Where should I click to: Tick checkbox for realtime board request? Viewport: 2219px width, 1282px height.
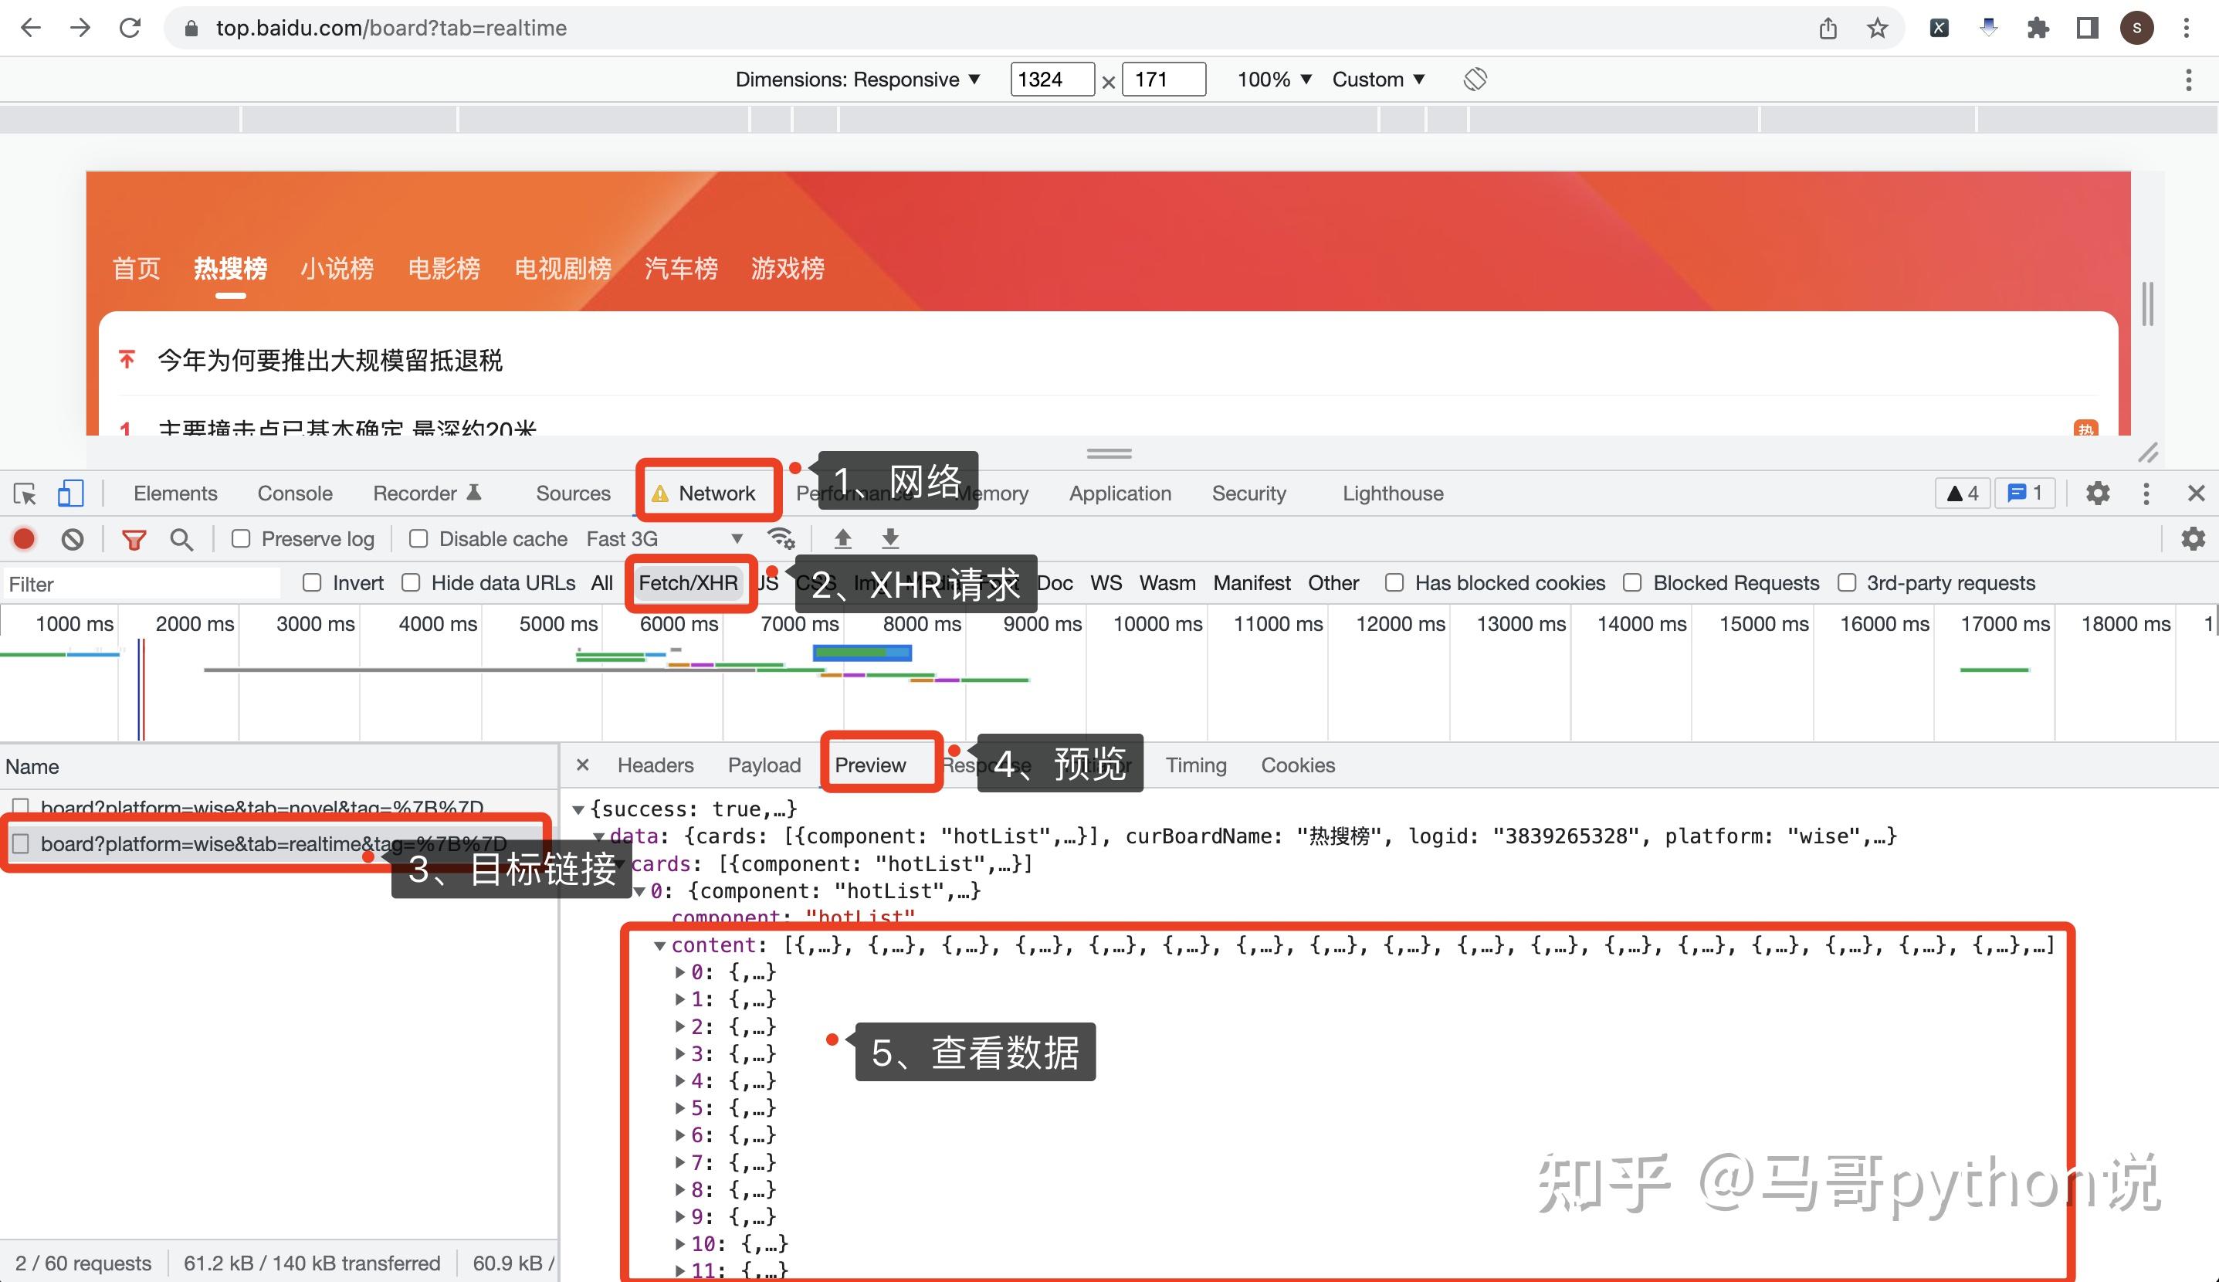pyautogui.click(x=21, y=843)
